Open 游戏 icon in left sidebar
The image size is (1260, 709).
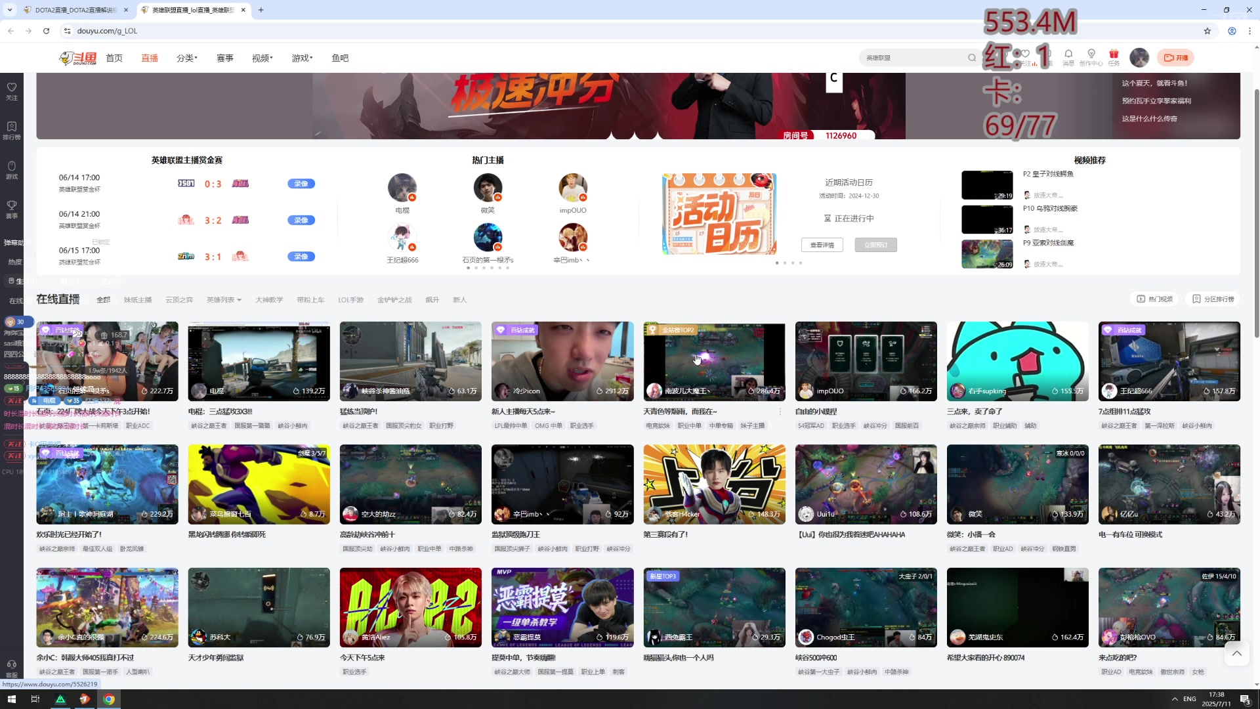(12, 169)
